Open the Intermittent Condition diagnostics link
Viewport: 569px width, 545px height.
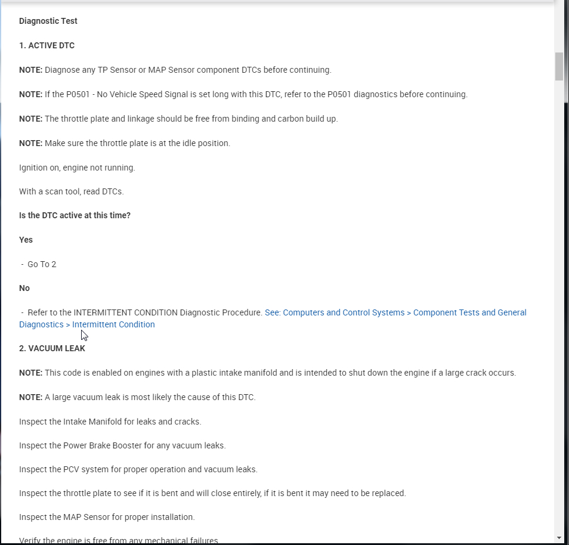tap(395, 312)
